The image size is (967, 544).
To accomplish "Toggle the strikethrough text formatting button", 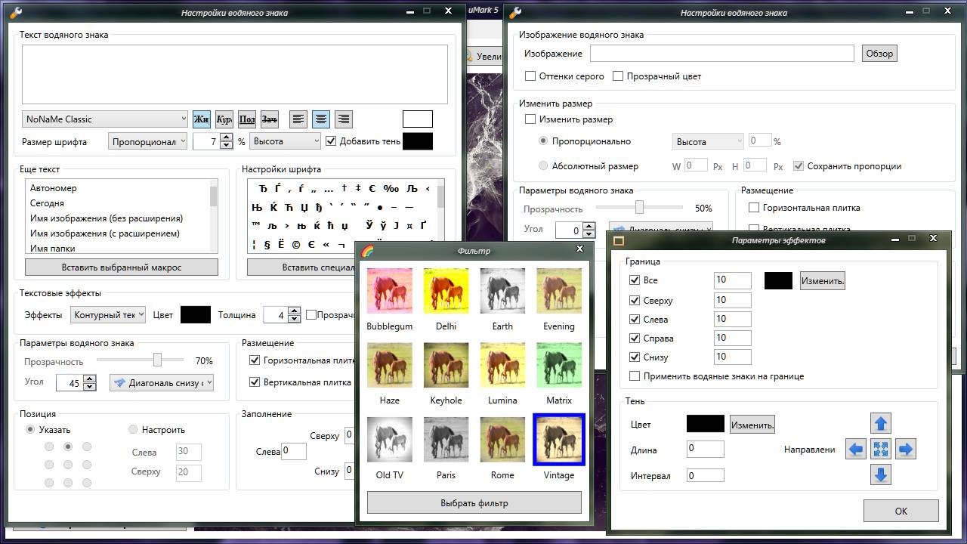I will [x=269, y=119].
